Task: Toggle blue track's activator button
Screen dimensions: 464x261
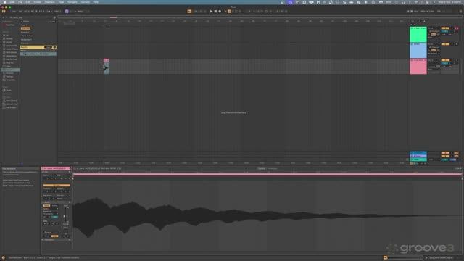Action: [x=445, y=44]
